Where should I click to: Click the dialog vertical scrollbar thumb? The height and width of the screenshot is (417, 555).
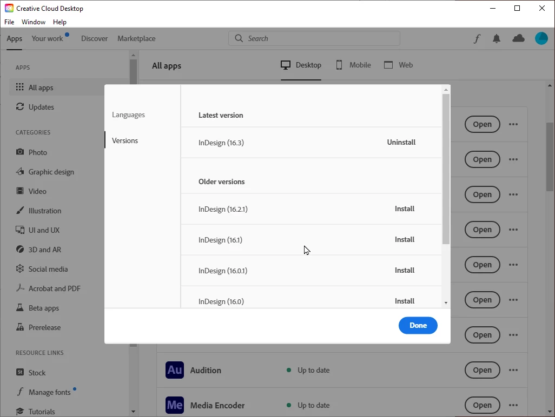pyautogui.click(x=446, y=169)
